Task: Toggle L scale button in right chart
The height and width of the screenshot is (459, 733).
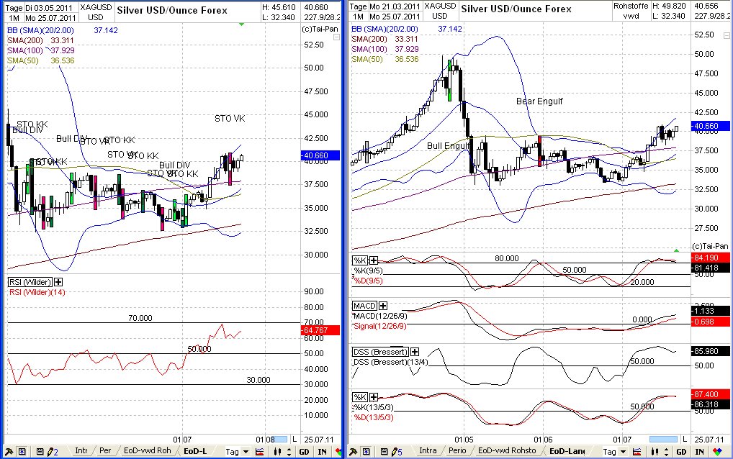Action: coord(684,440)
